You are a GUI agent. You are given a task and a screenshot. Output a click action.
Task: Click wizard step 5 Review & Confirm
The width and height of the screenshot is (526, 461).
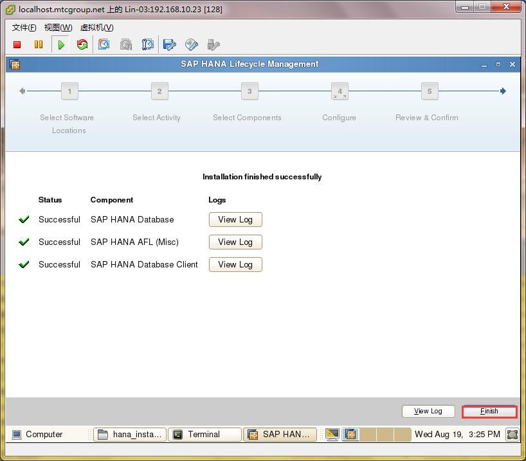point(430,91)
